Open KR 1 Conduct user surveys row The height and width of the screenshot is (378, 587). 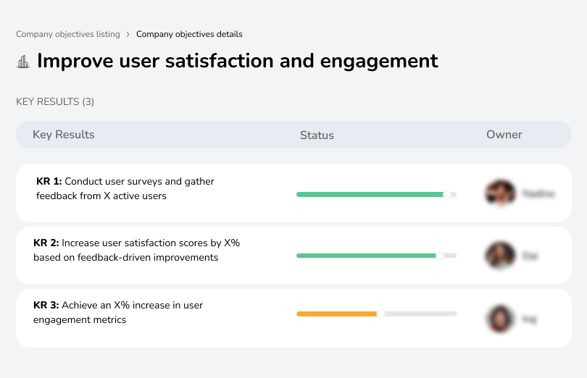point(293,193)
